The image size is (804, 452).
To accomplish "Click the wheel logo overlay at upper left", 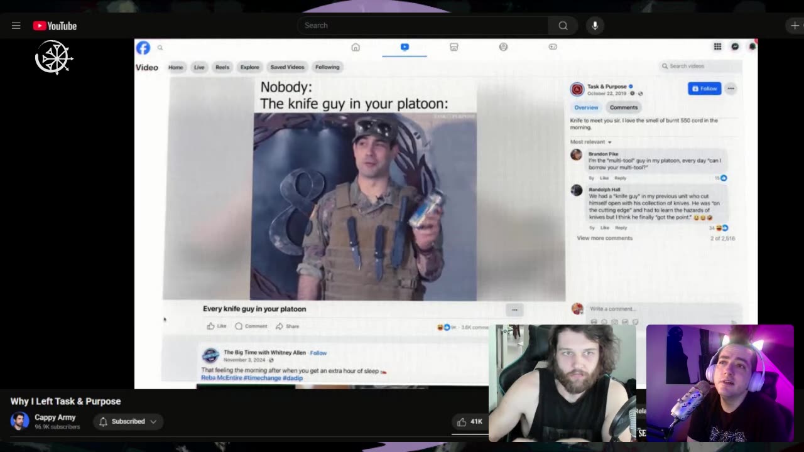I will point(53,58).
